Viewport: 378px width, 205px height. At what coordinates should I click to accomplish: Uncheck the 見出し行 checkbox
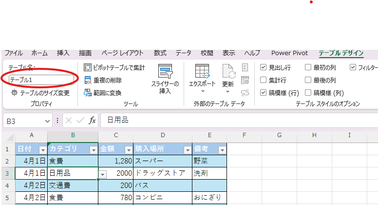click(264, 67)
